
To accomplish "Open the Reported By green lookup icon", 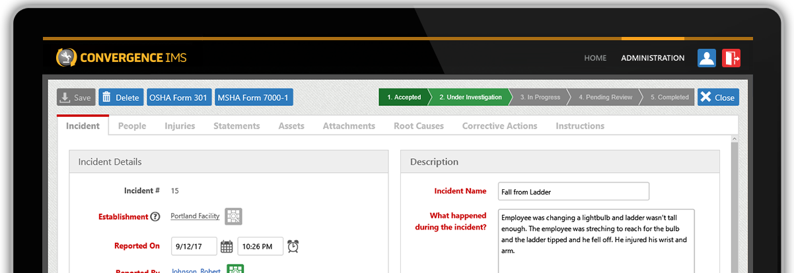I will tap(235, 269).
